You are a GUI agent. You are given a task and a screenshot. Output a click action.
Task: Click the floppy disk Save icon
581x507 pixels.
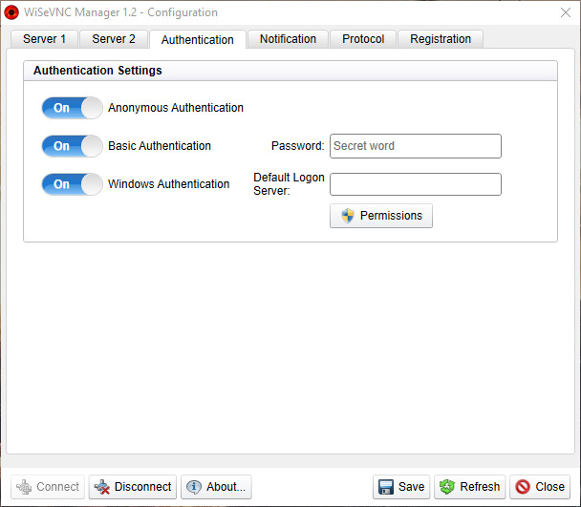point(386,487)
